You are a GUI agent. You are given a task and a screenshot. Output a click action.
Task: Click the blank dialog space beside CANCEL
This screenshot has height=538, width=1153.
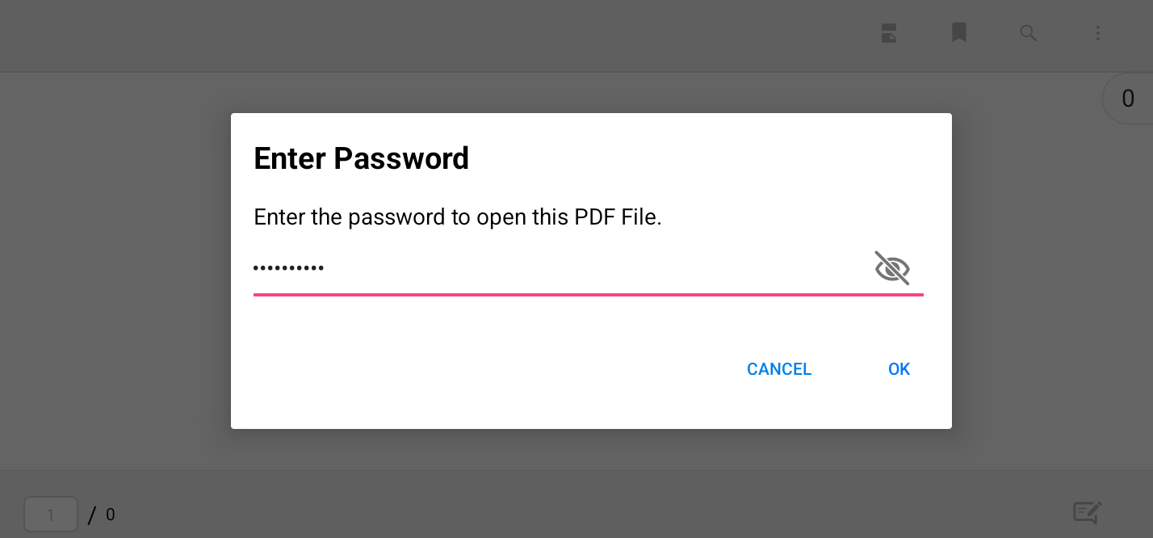[x=484, y=369]
